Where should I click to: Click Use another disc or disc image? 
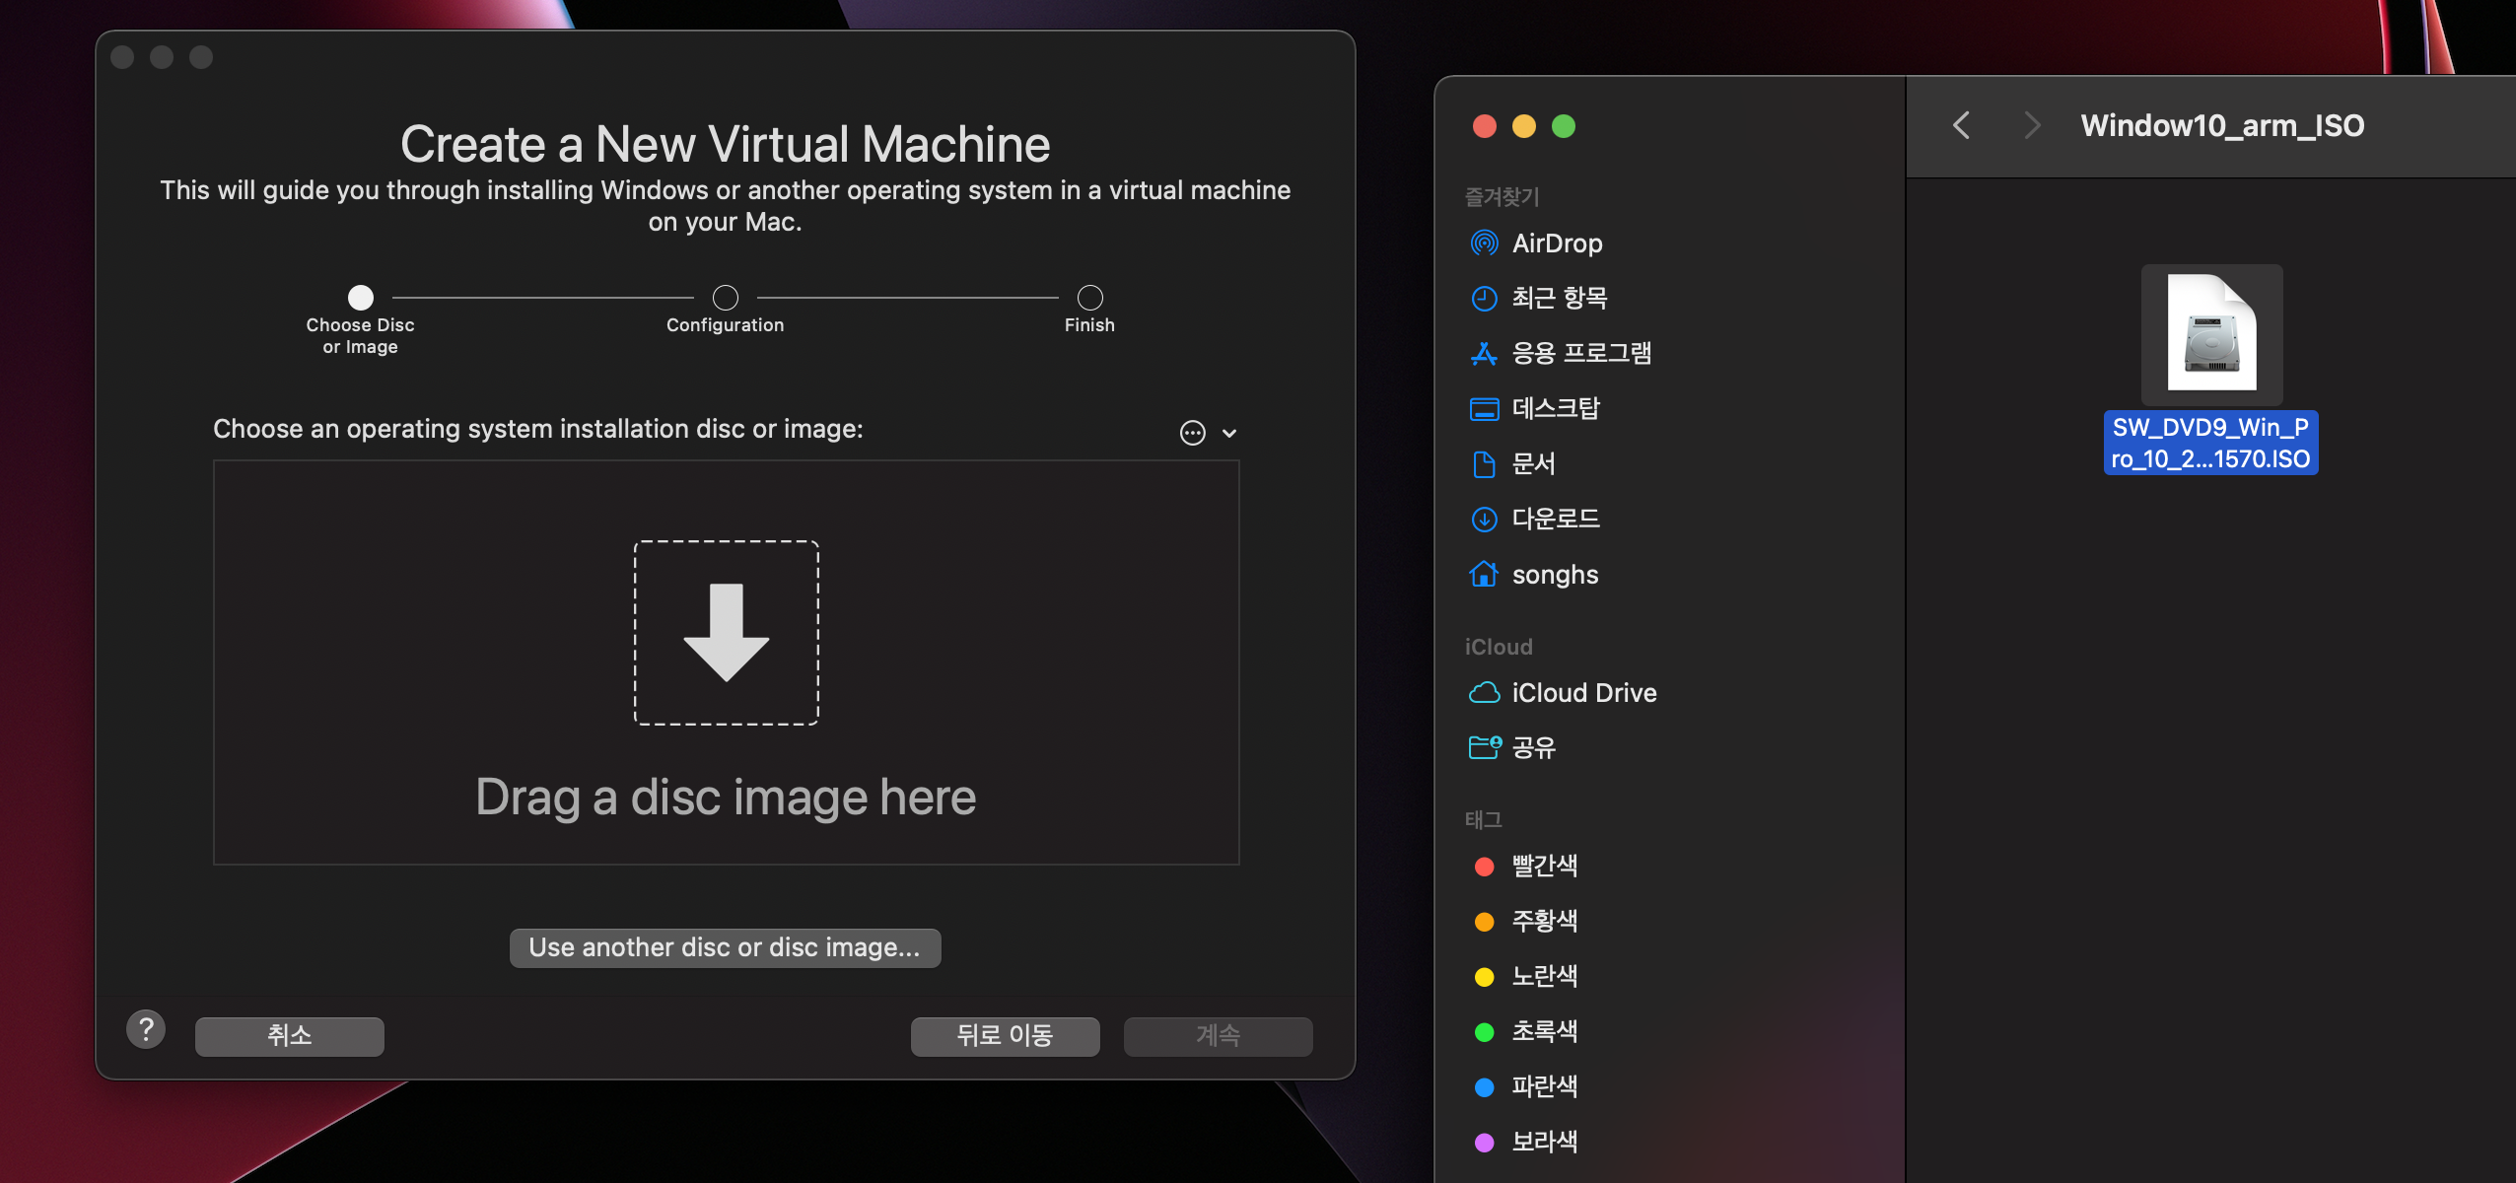pyautogui.click(x=725, y=947)
